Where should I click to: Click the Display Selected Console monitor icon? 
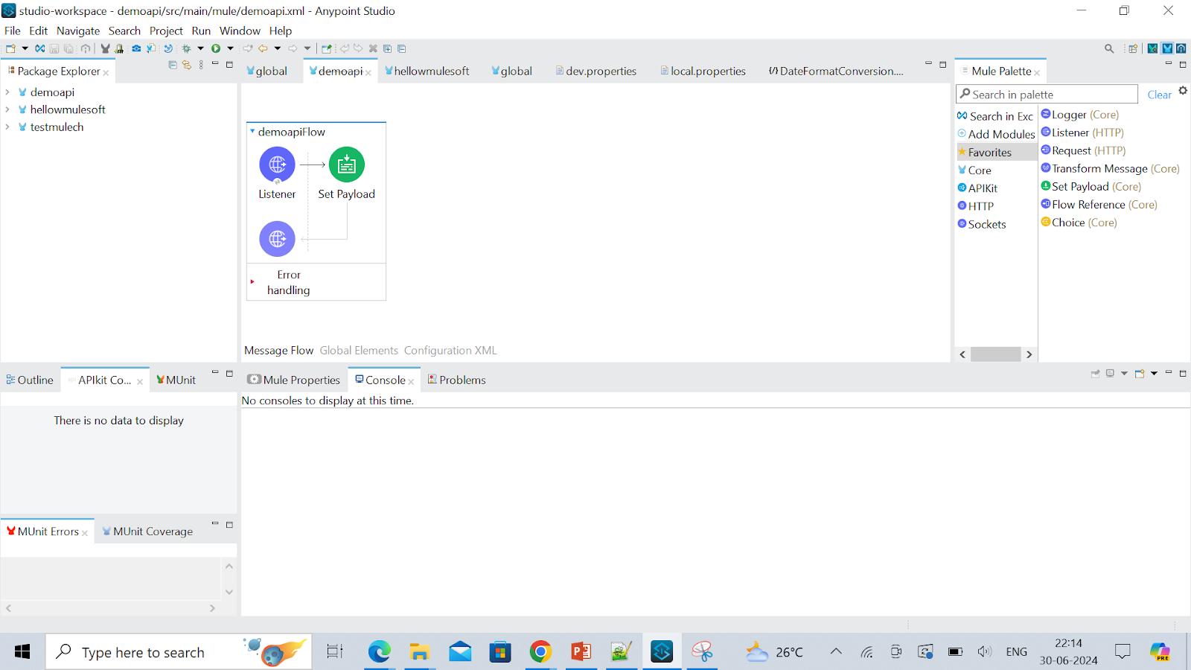pyautogui.click(x=1110, y=374)
